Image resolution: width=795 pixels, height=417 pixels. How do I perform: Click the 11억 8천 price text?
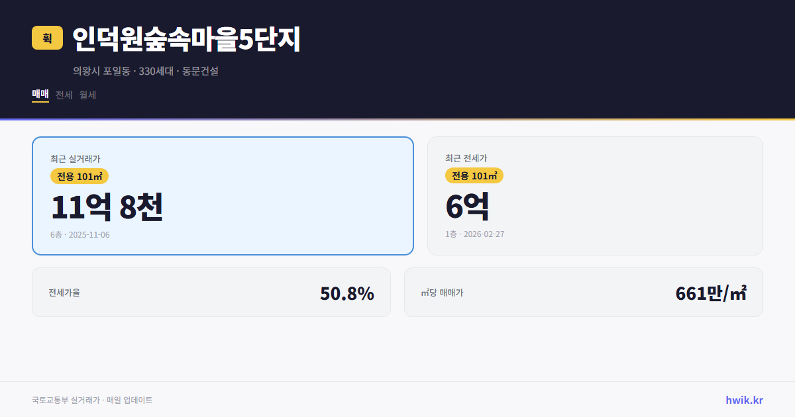pyautogui.click(x=107, y=207)
